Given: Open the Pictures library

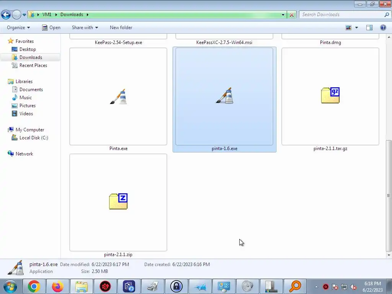Looking at the screenshot, I should tap(28, 106).
